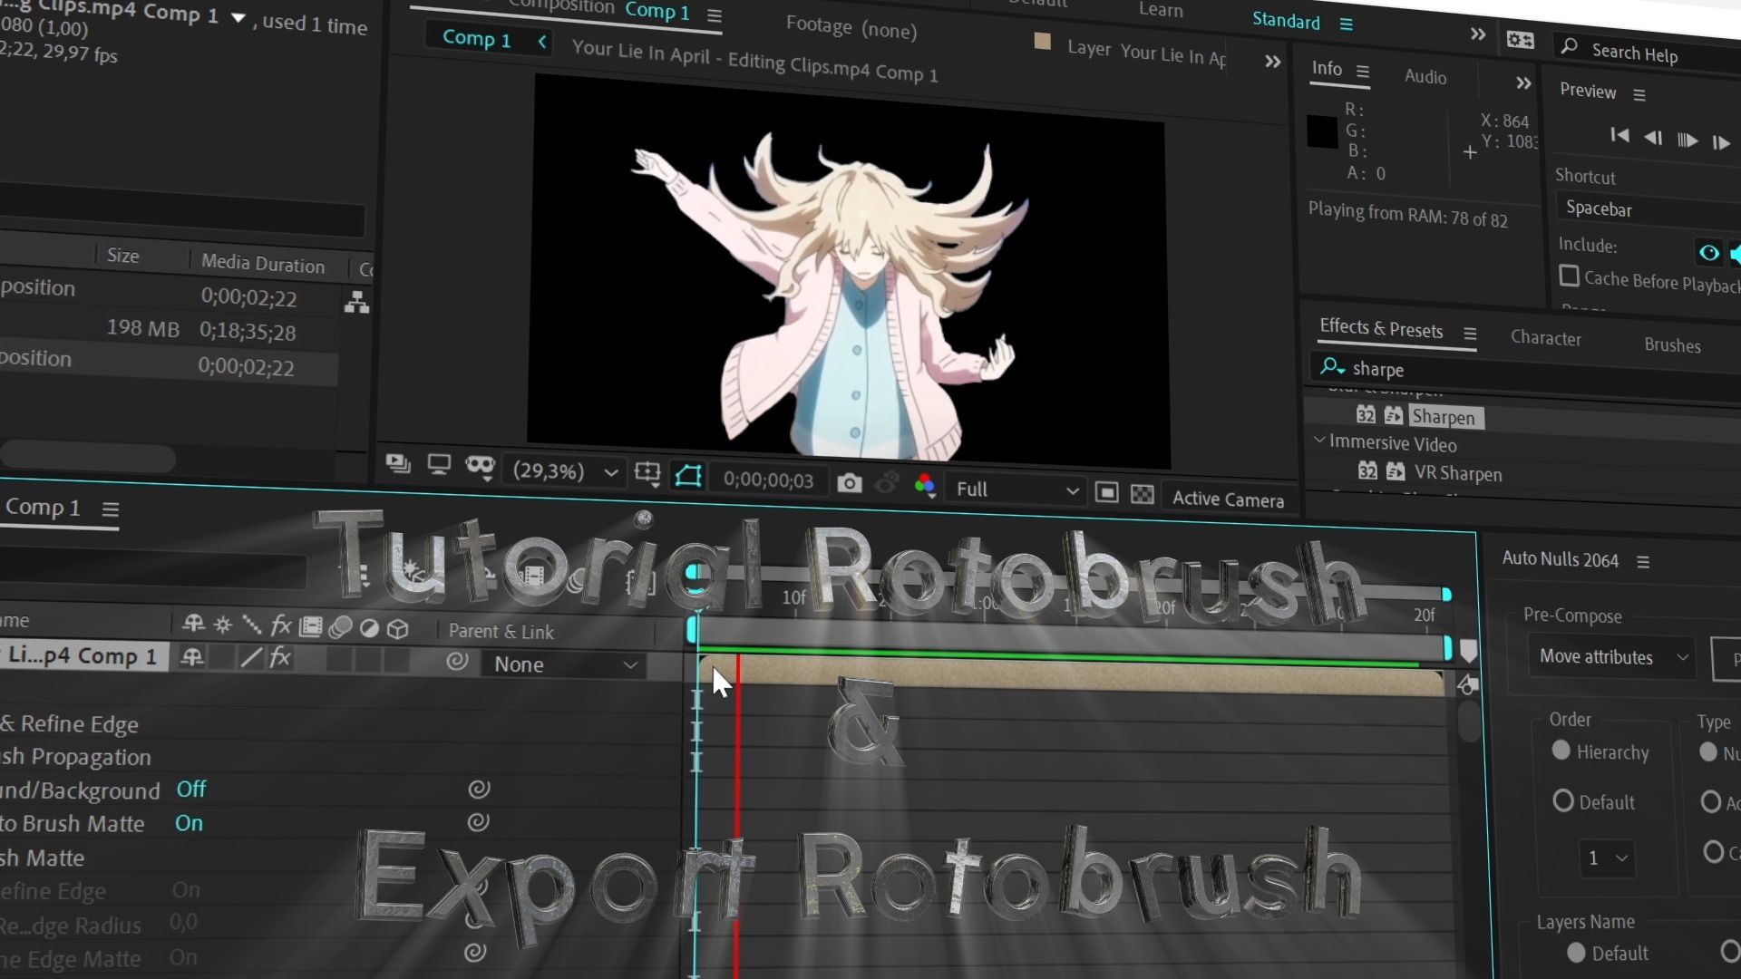Screen dimensions: 1741x979
Task: Click the region of interest icon
Action: click(x=647, y=473)
